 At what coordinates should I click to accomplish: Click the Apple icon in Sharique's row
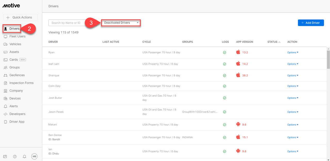point(238,75)
